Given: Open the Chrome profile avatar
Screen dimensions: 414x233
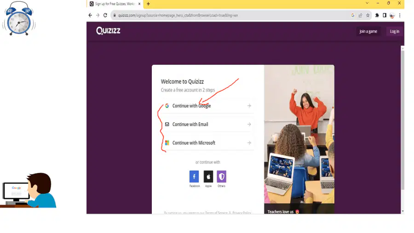Looking at the screenshot, I should tap(392, 16).
